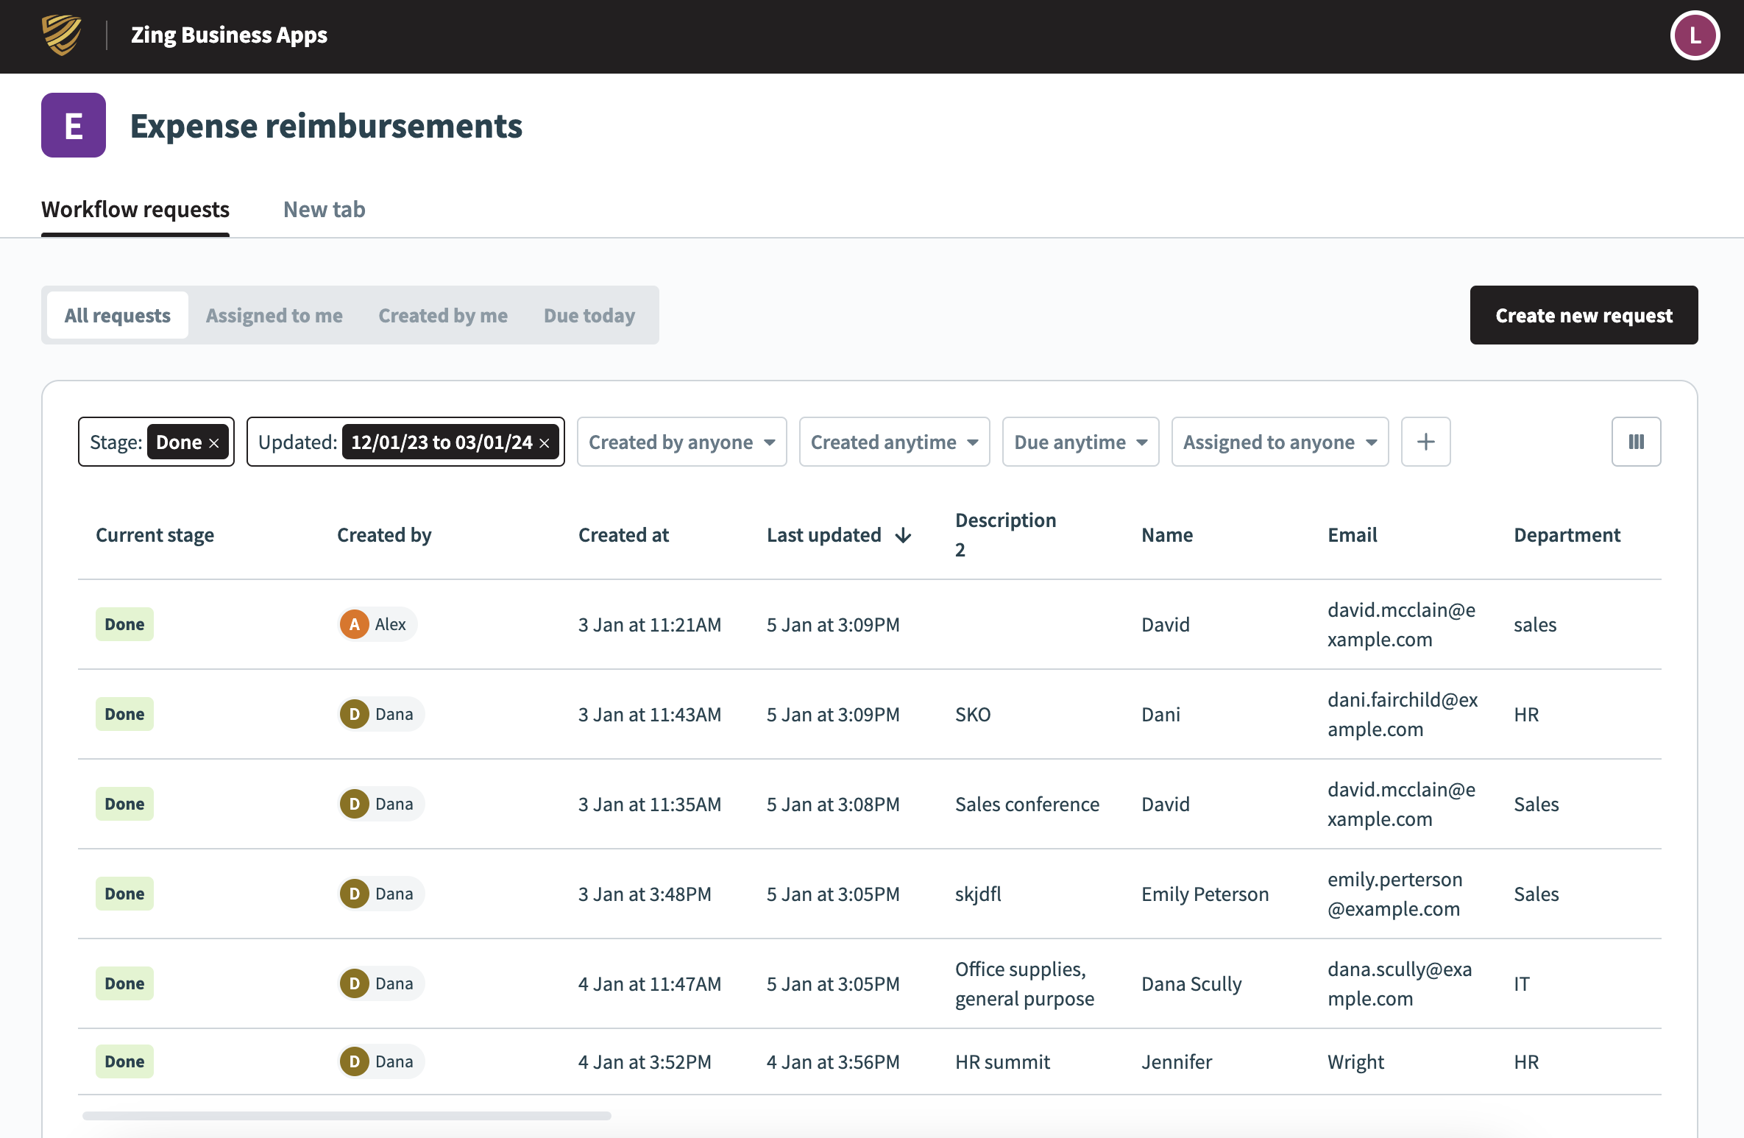Viewport: 1744px width, 1138px height.
Task: Select the New tab
Action: pos(324,210)
